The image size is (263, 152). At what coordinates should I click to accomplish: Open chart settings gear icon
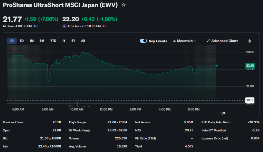point(249,41)
